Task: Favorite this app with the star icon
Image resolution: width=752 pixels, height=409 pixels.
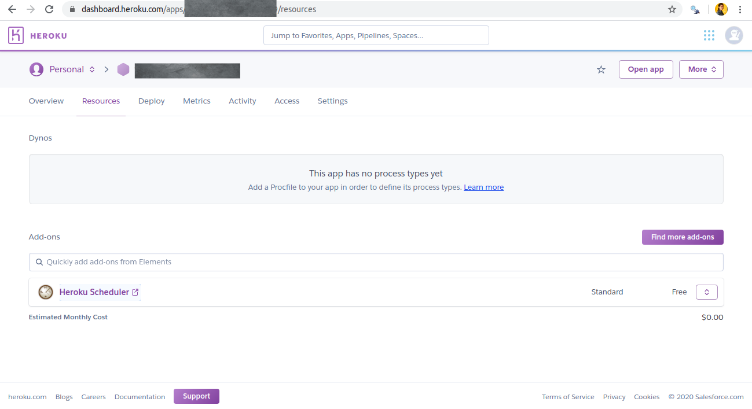Action: click(x=601, y=69)
